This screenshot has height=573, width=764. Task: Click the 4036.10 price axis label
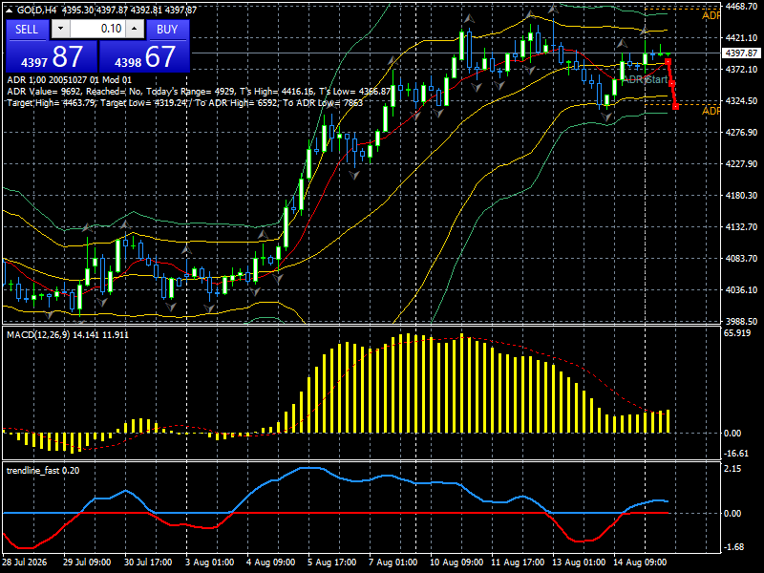tap(741, 289)
